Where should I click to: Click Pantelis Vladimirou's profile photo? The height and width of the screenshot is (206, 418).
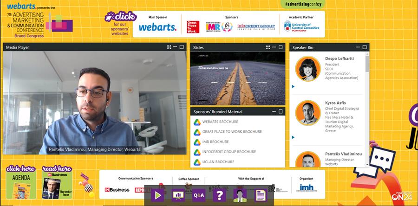(x=308, y=159)
